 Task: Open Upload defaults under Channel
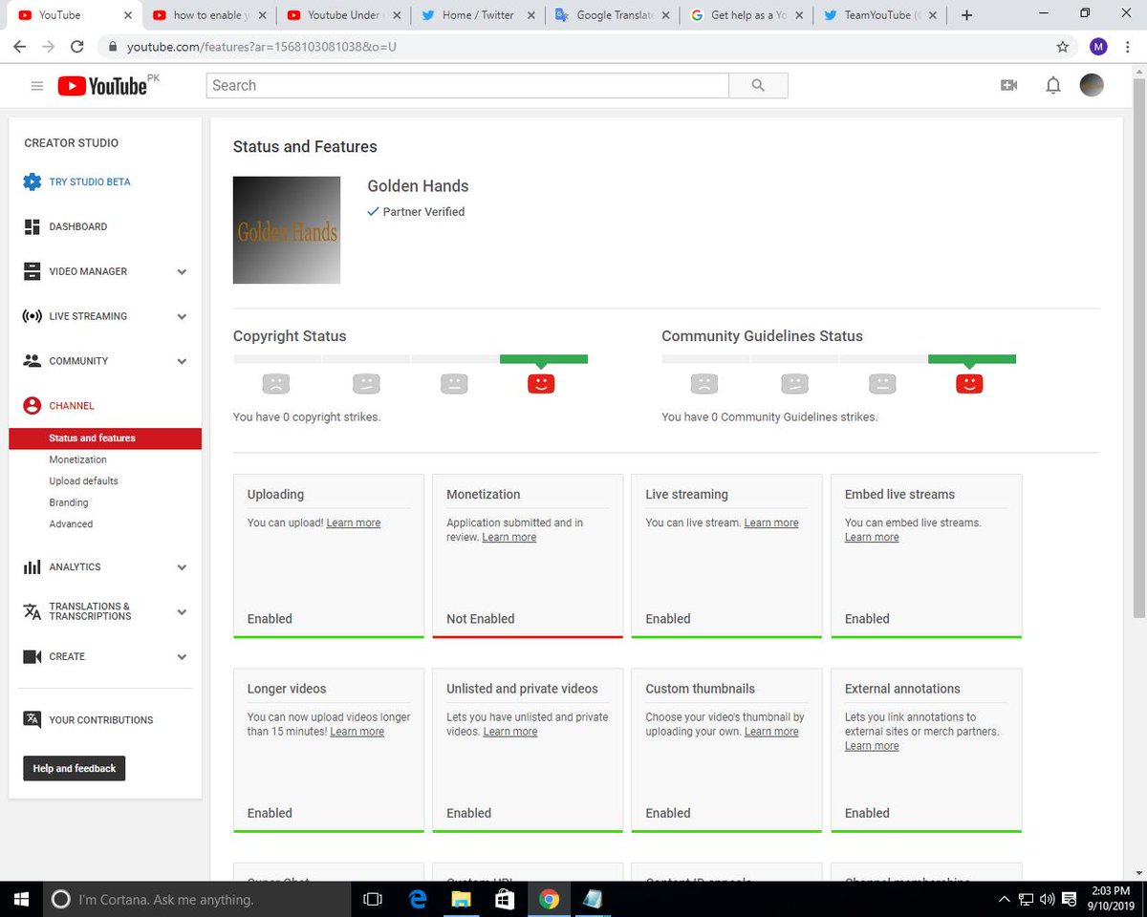click(84, 481)
